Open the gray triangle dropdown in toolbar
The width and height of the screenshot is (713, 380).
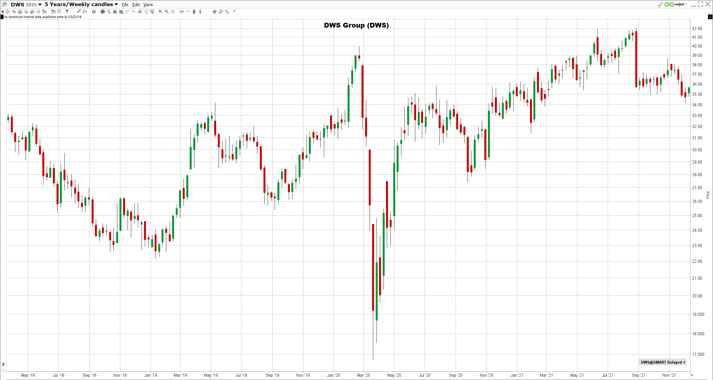click(67, 11)
